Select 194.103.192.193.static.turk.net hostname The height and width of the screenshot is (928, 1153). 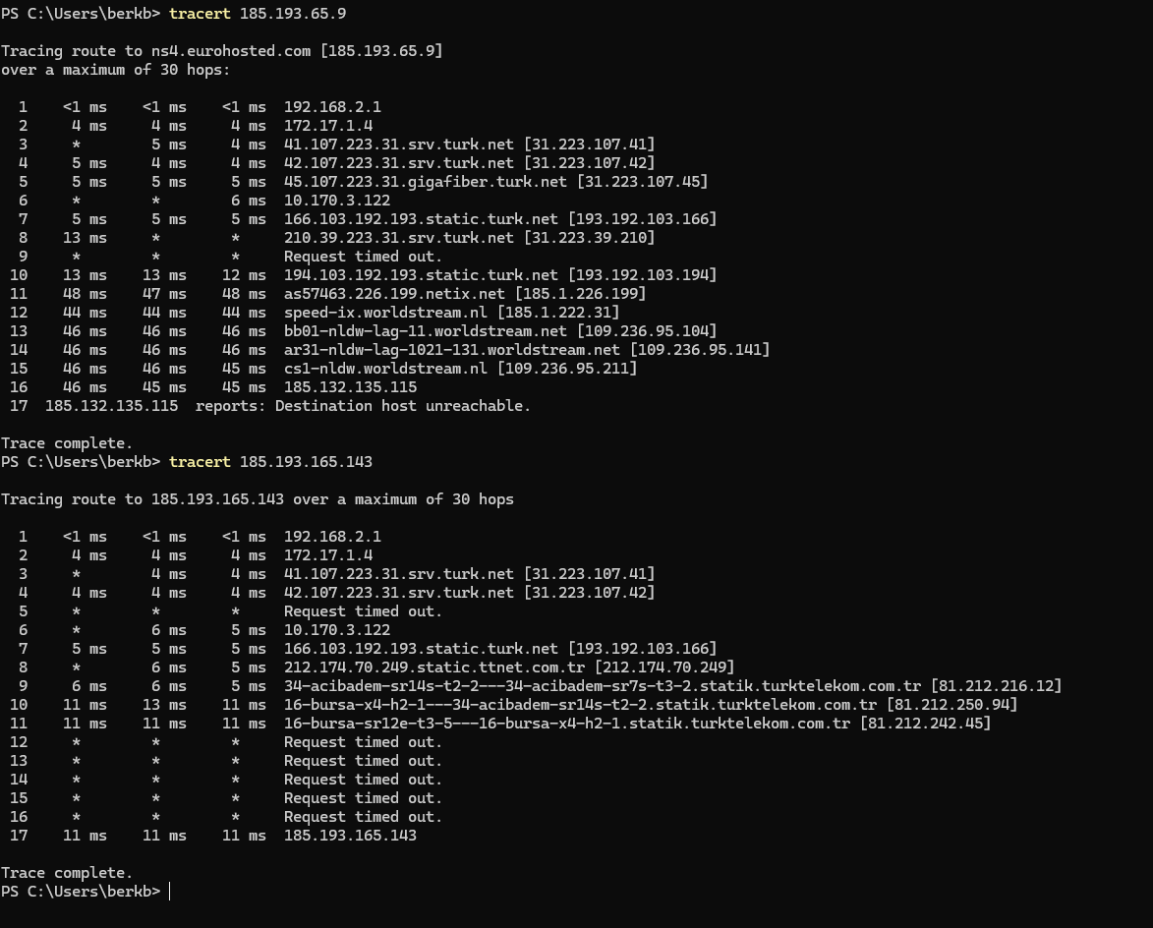click(x=422, y=275)
